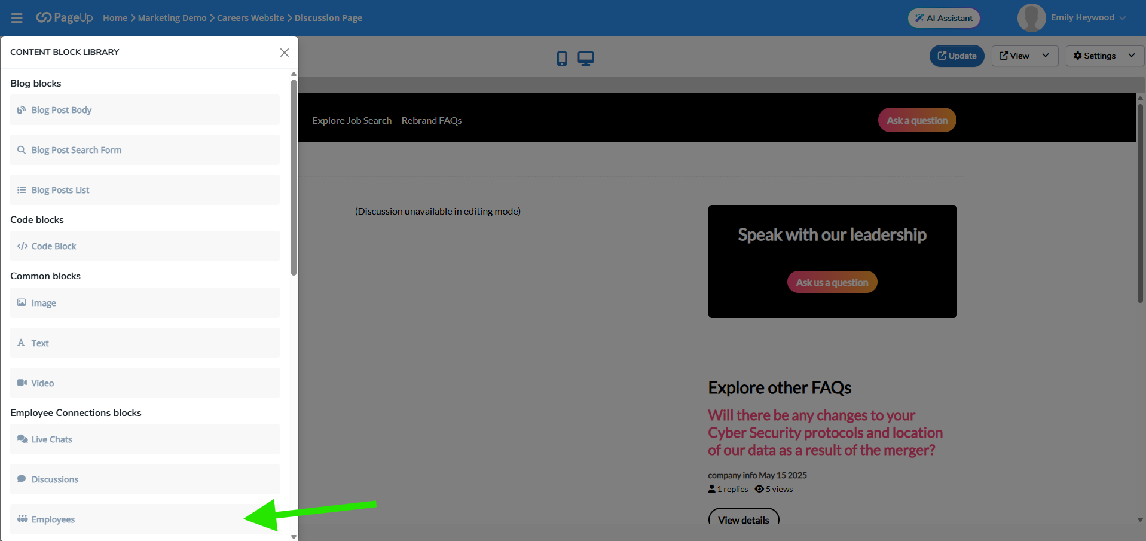Open the hamburger navigation menu
The width and height of the screenshot is (1146, 541).
coord(17,18)
